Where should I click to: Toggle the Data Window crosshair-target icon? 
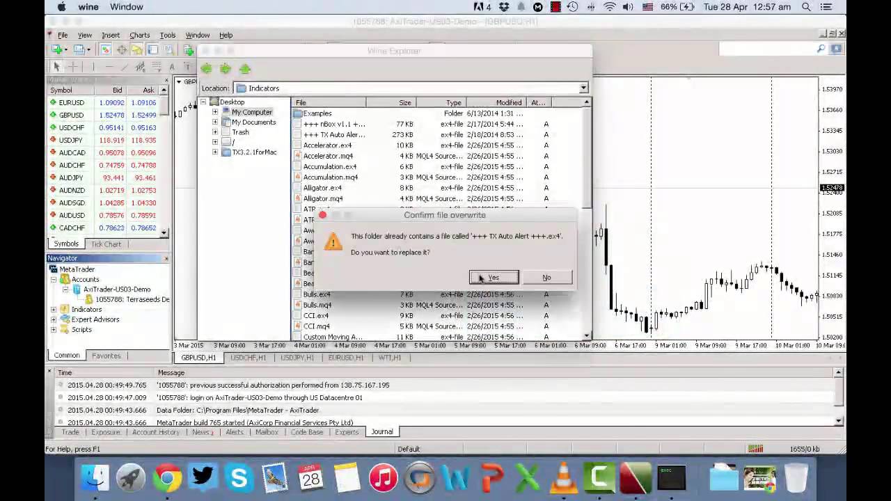coord(121,49)
